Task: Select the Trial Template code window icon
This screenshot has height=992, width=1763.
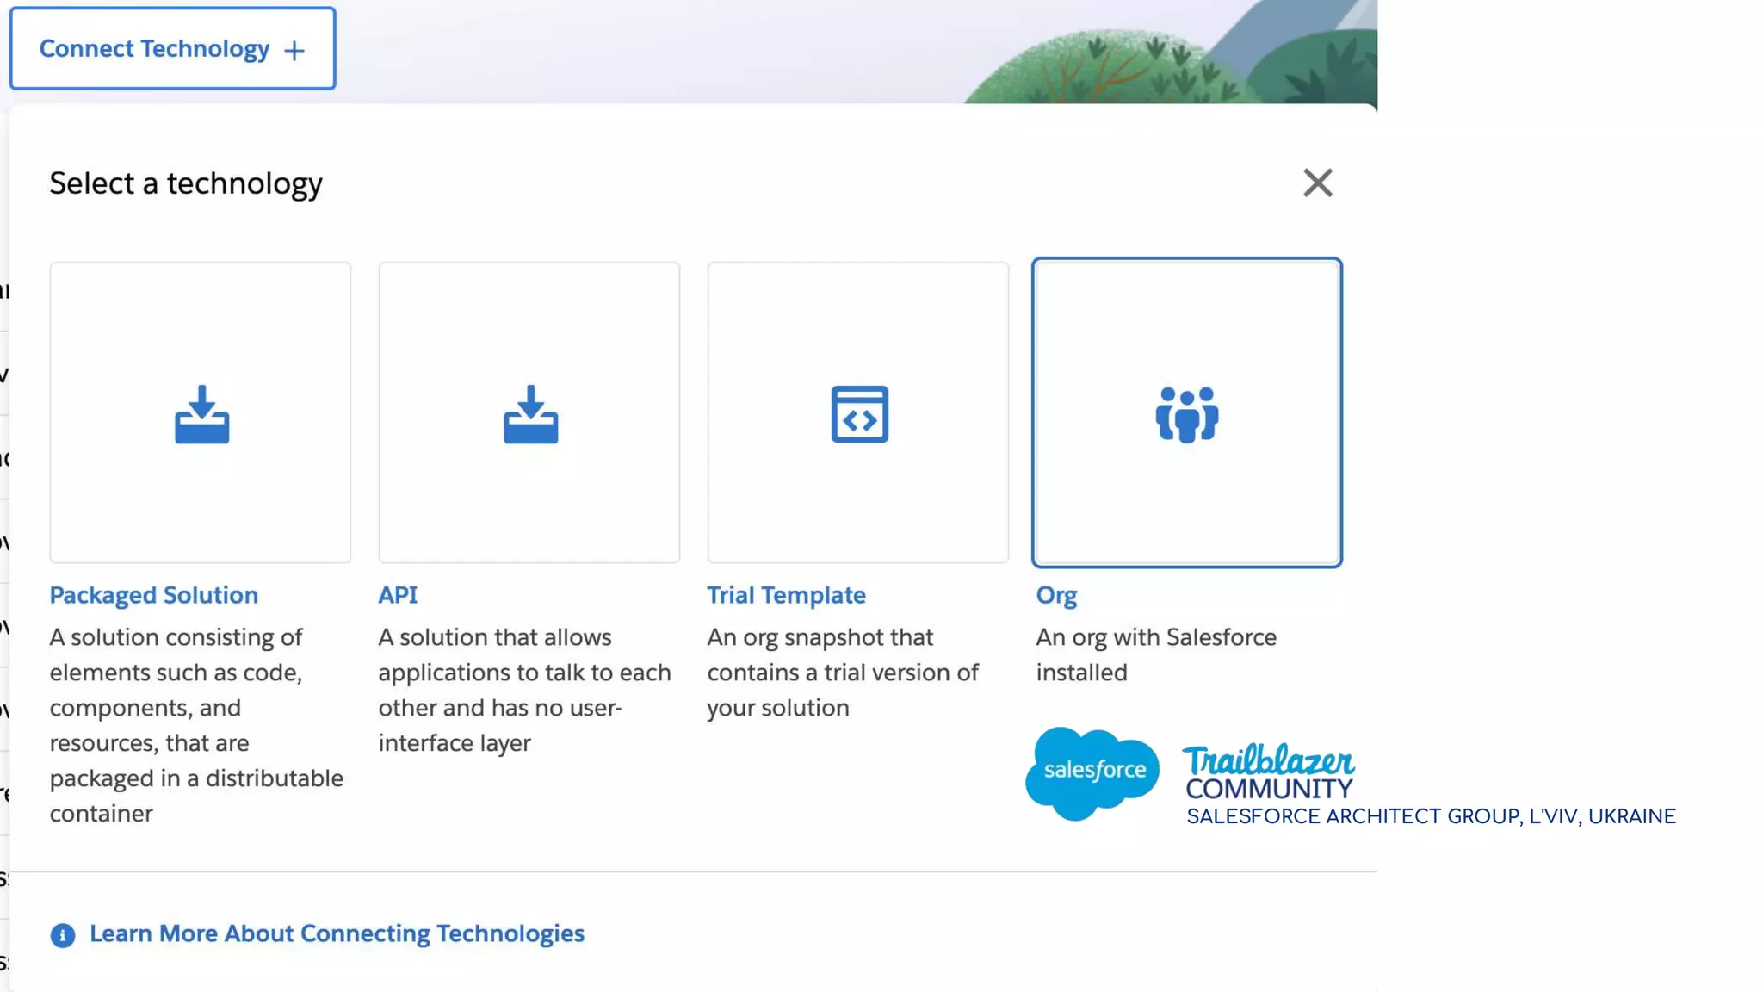Action: click(x=859, y=414)
